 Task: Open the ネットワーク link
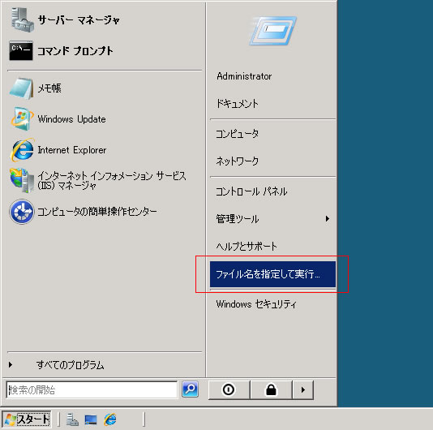[238, 161]
